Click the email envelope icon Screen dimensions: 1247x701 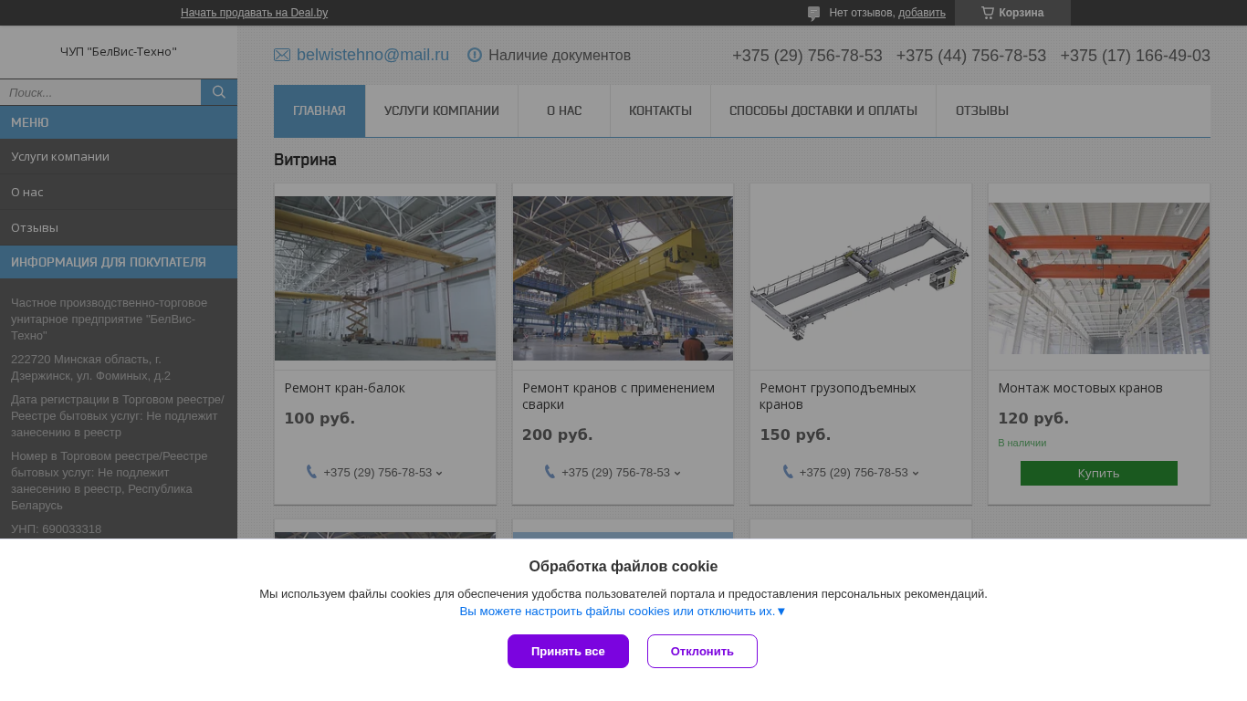pyautogui.click(x=282, y=56)
